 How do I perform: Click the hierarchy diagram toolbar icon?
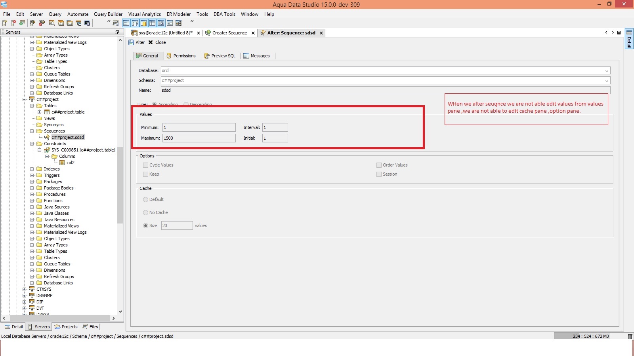179,23
